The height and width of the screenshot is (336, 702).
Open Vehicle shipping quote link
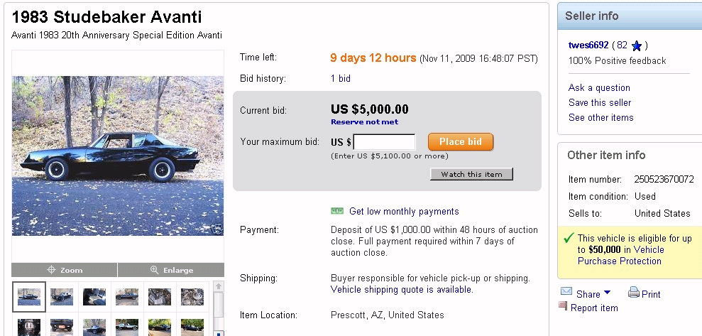401,290
